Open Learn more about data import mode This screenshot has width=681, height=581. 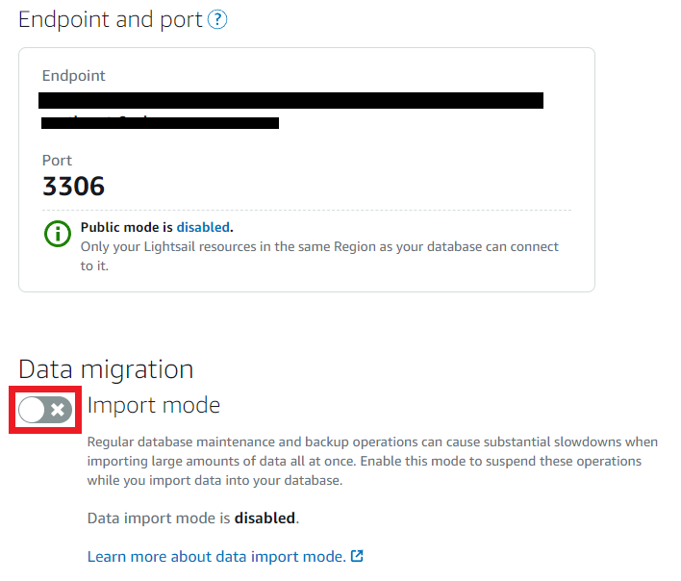pos(216,556)
